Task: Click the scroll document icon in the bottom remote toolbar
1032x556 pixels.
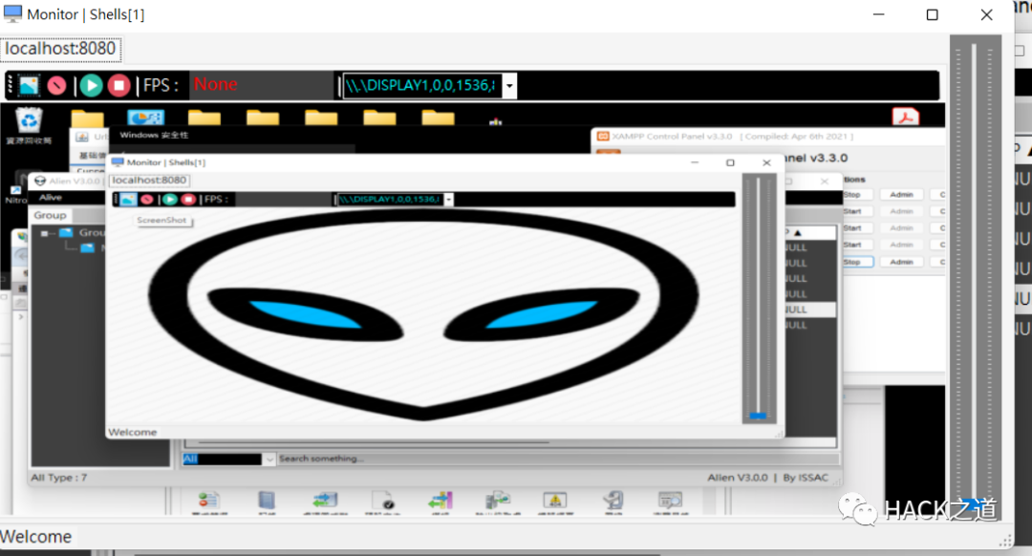Action: [x=613, y=502]
